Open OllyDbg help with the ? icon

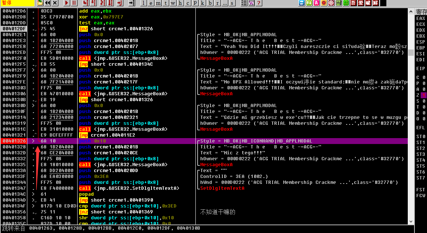(x=259, y=3)
